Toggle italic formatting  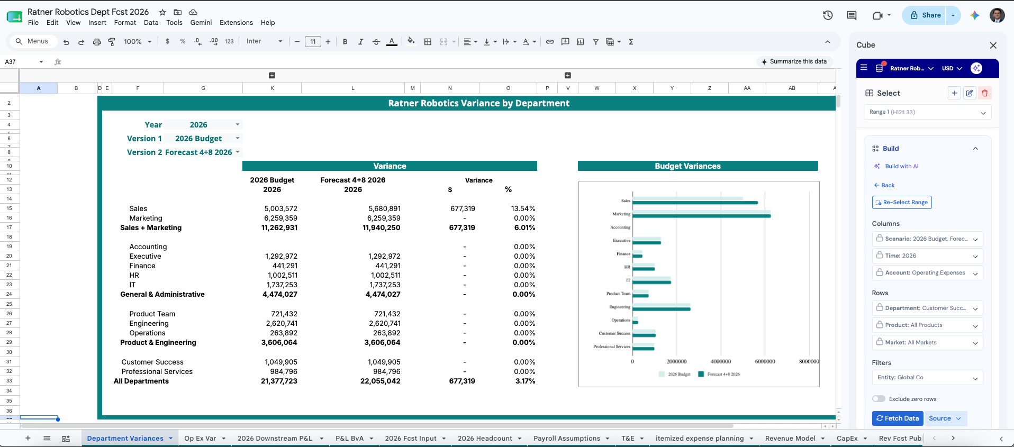click(x=360, y=42)
